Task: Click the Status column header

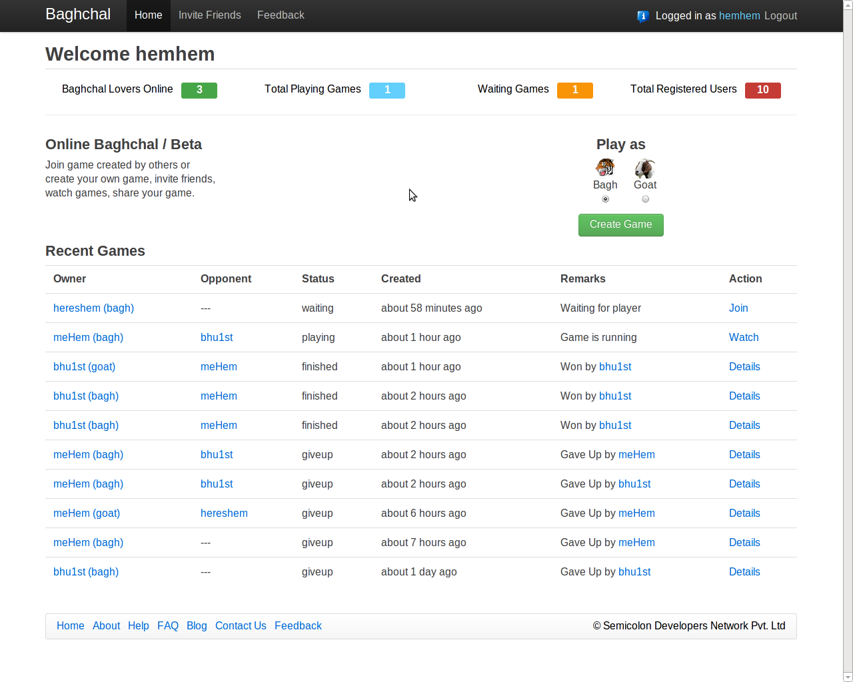Action: coord(318,279)
